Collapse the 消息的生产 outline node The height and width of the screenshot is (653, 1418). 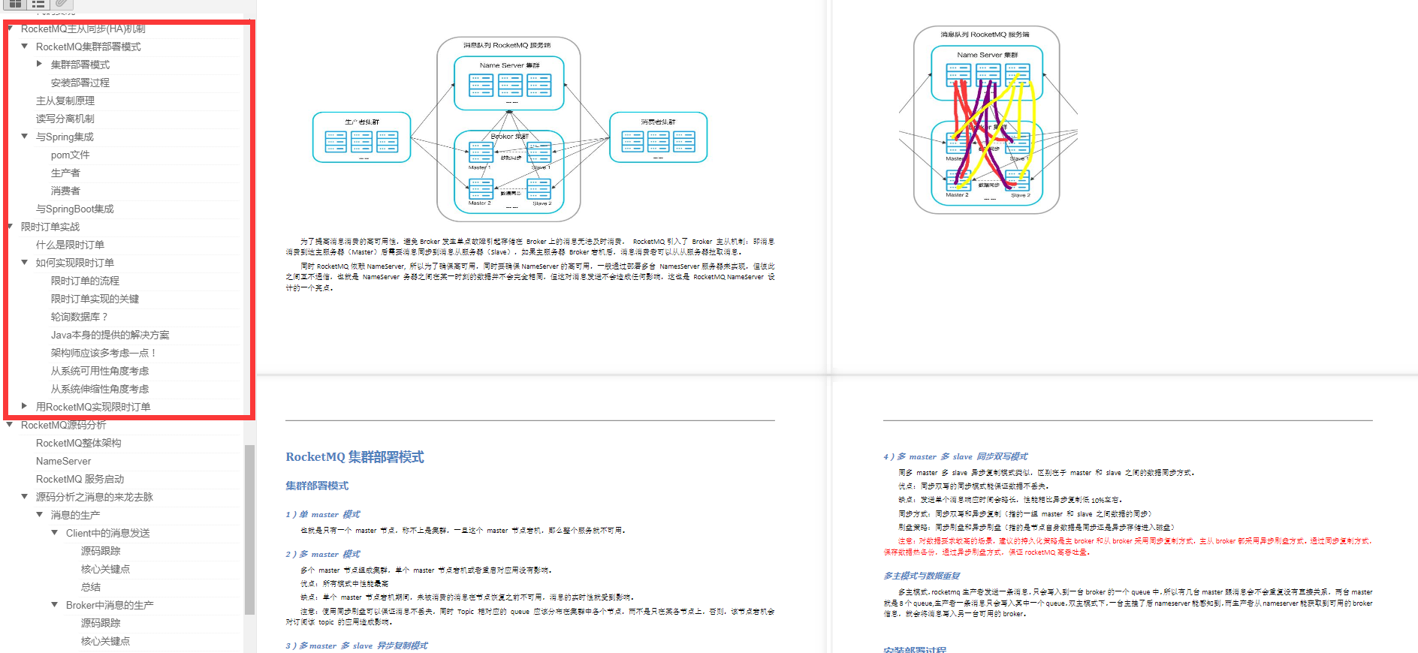coord(40,515)
